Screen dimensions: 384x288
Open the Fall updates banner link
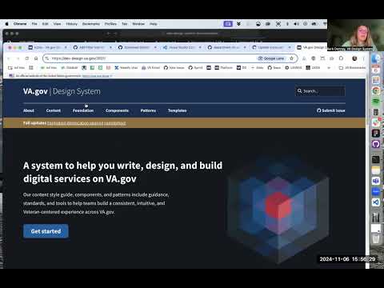86,123
